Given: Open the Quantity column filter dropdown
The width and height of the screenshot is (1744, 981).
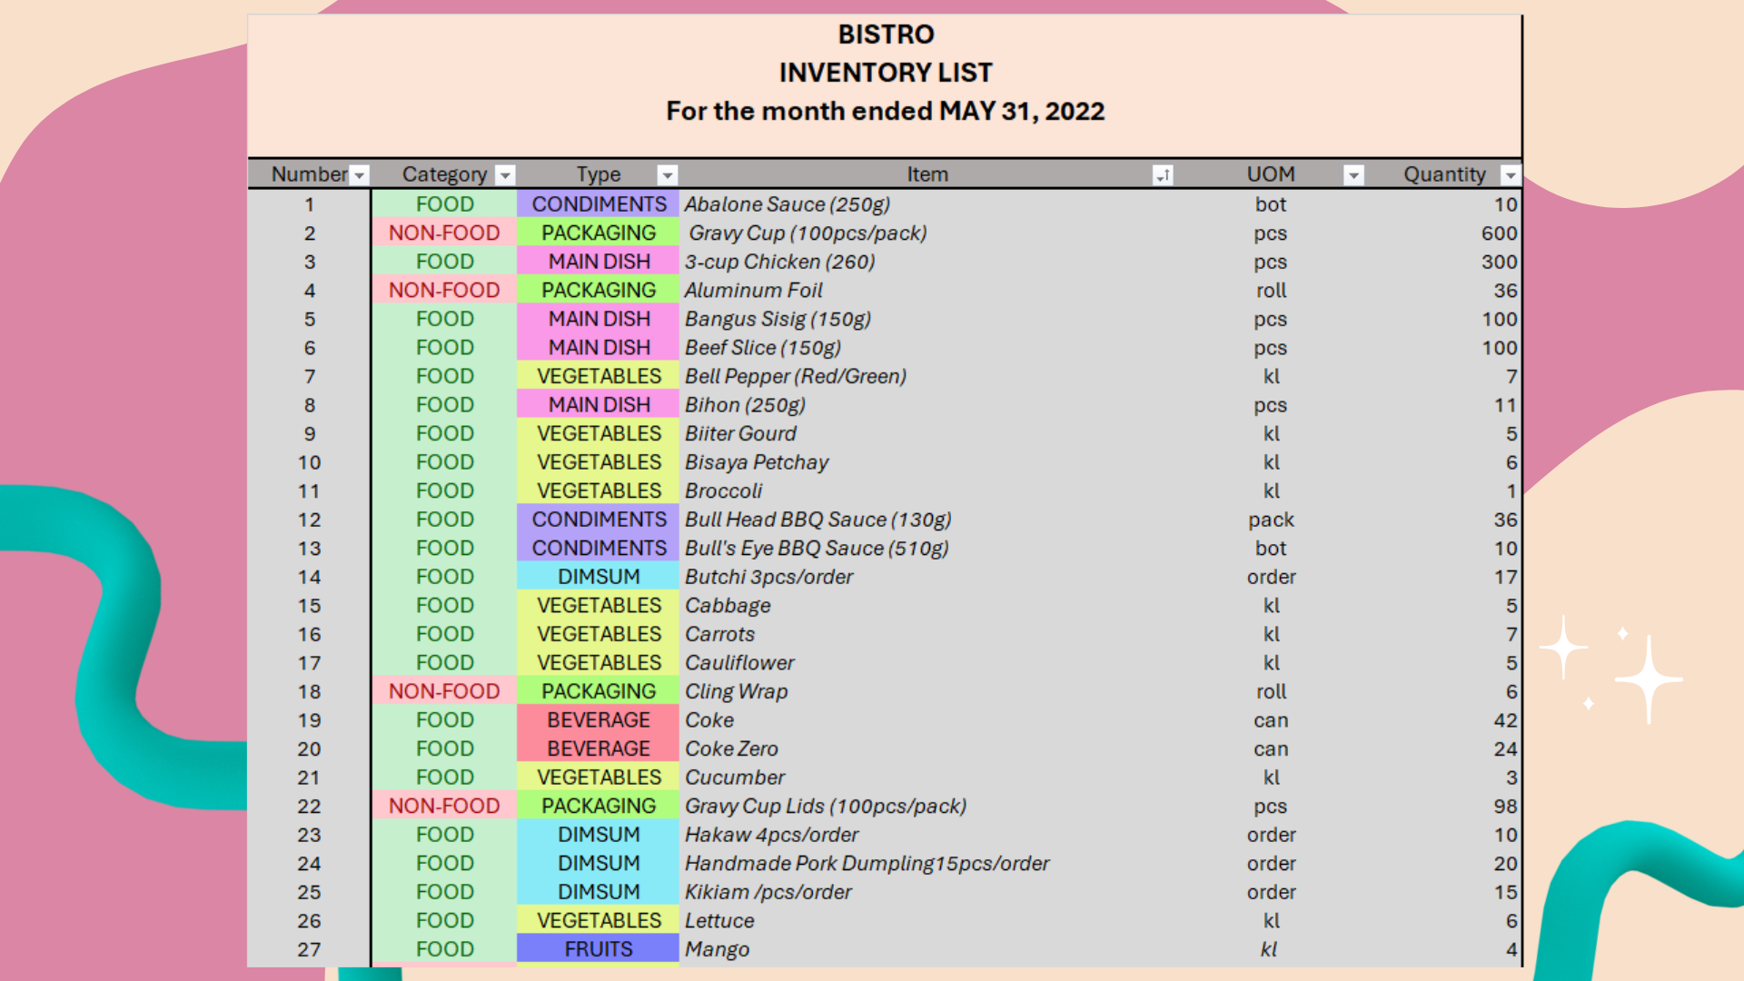Looking at the screenshot, I should (1510, 175).
